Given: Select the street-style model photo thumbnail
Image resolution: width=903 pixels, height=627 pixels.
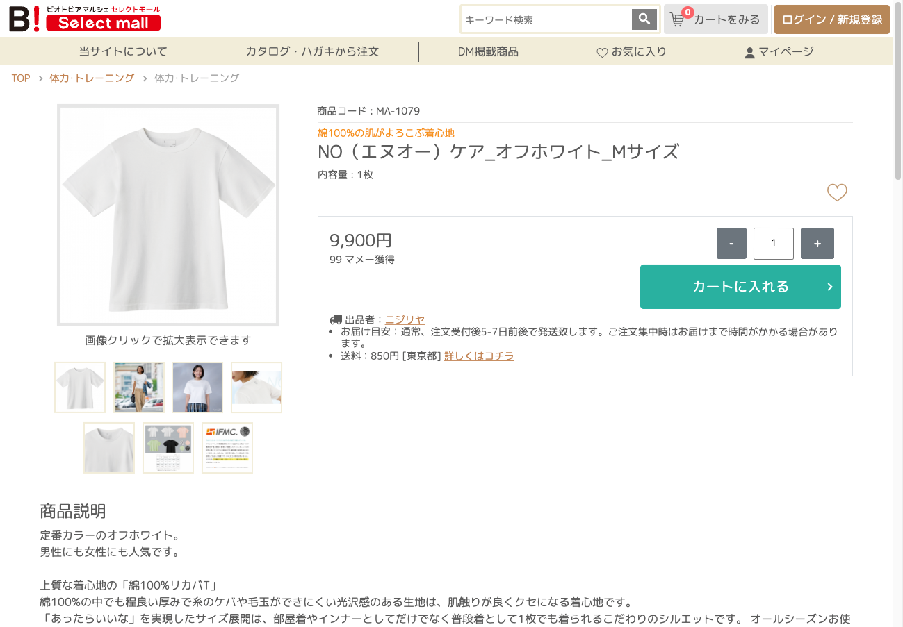Looking at the screenshot, I should click(138, 387).
